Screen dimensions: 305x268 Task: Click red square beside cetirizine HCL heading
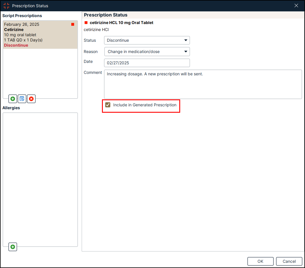coord(86,23)
